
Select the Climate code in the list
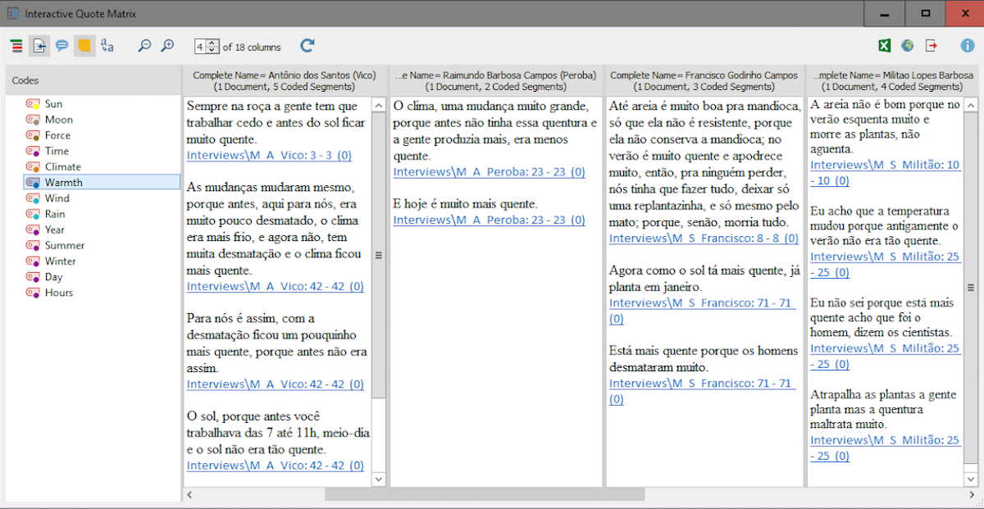click(x=62, y=166)
